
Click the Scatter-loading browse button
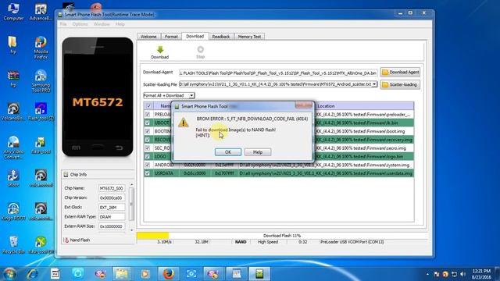pyautogui.click(x=400, y=85)
